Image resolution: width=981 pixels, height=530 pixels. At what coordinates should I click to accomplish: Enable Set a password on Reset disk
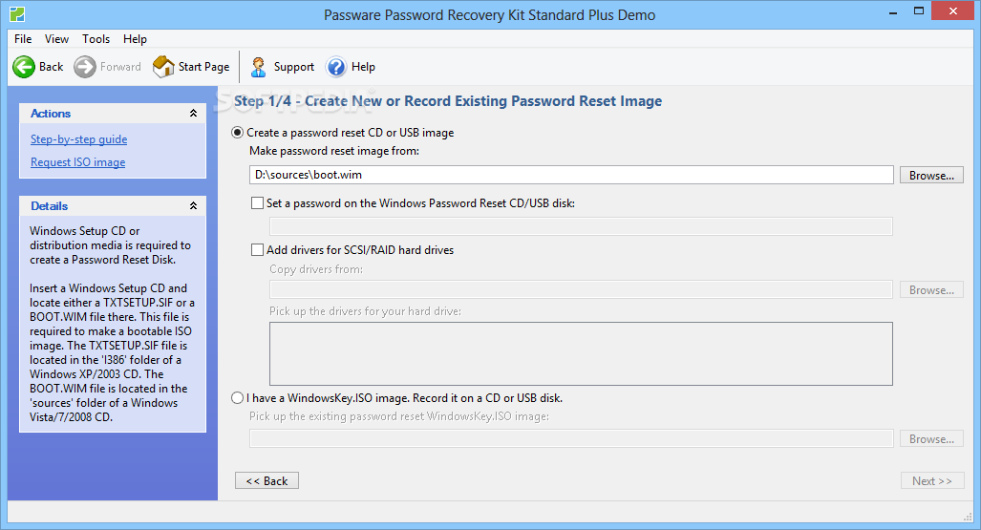pos(257,202)
